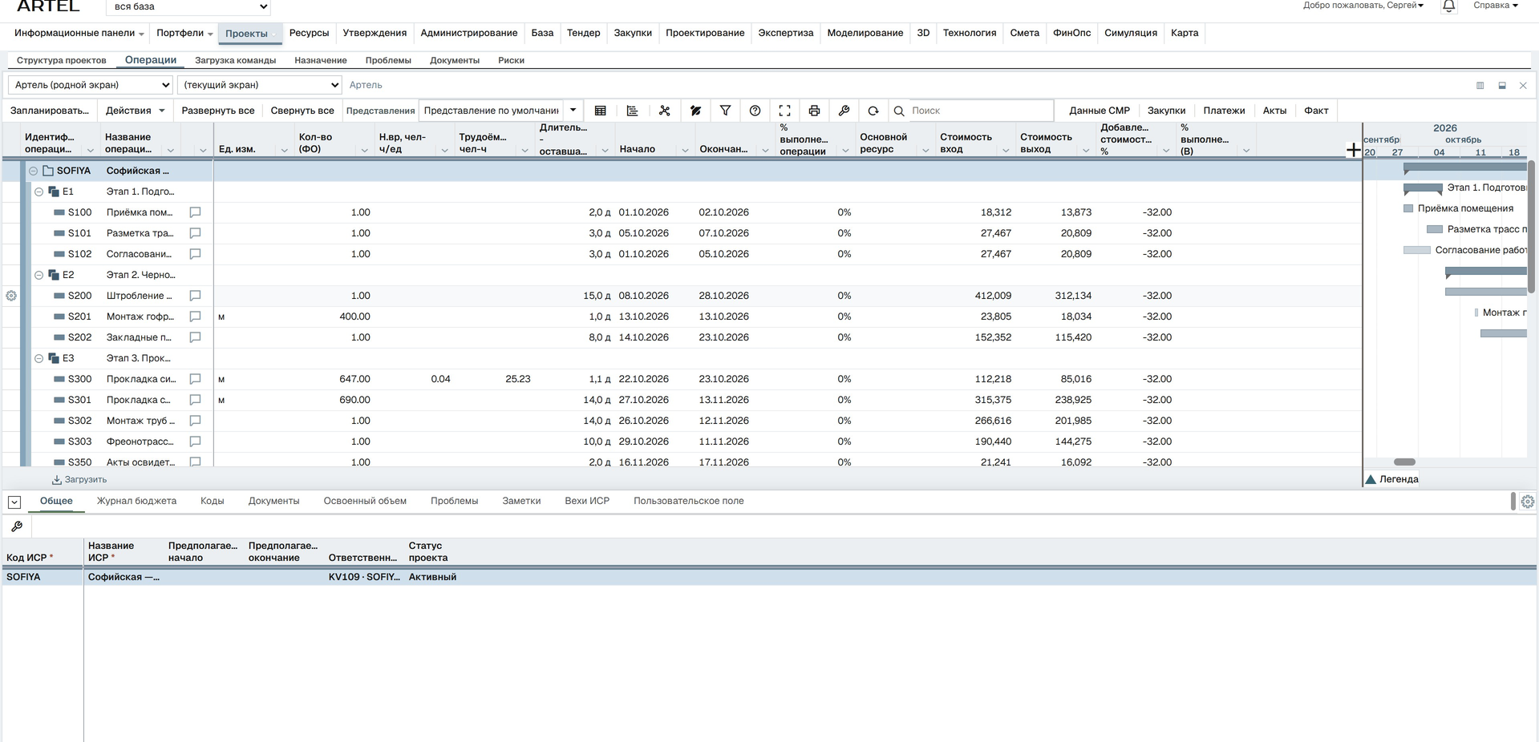Click the Gantt vertical scrollbar thumb
Image resolution: width=1539 pixels, height=742 pixels.
(x=1531, y=227)
